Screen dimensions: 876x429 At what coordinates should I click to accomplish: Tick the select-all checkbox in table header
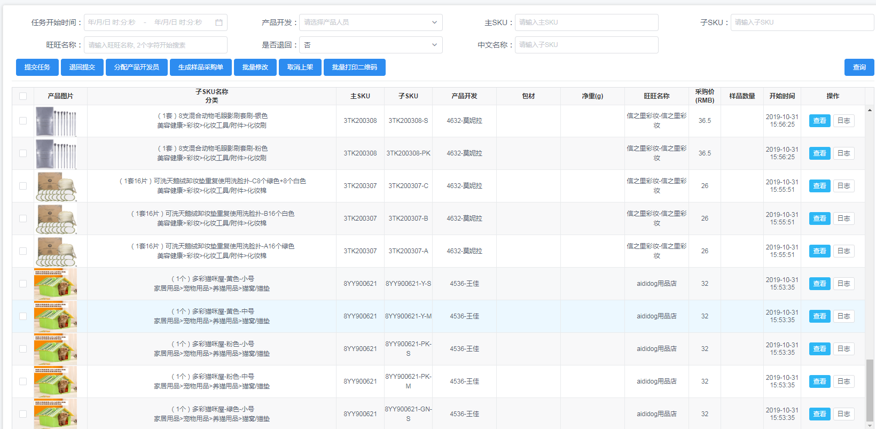pos(23,96)
